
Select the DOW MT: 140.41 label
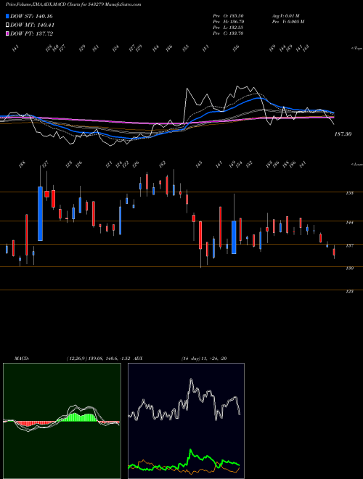(33, 25)
